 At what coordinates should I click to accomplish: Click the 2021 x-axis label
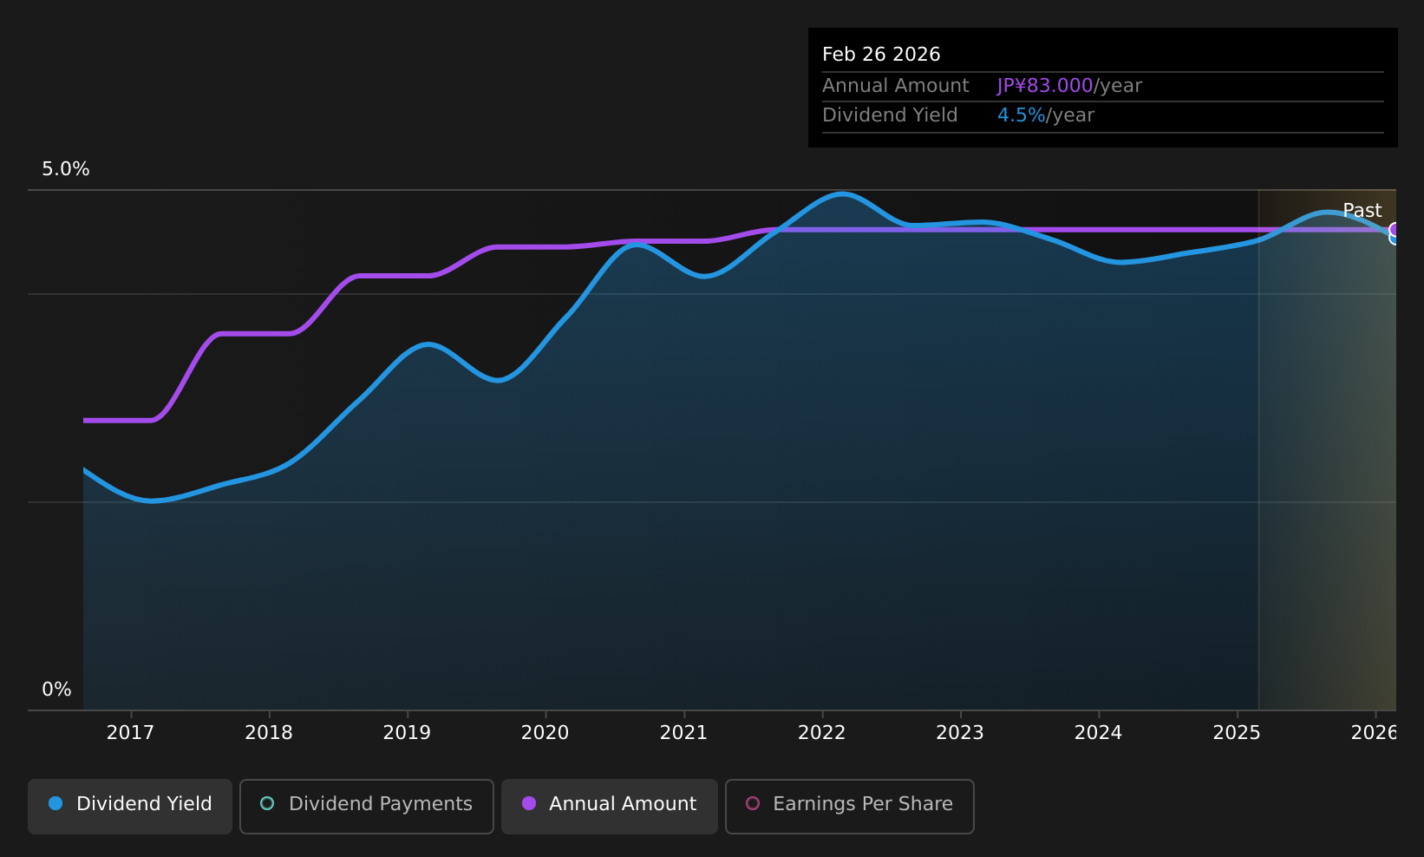683,733
